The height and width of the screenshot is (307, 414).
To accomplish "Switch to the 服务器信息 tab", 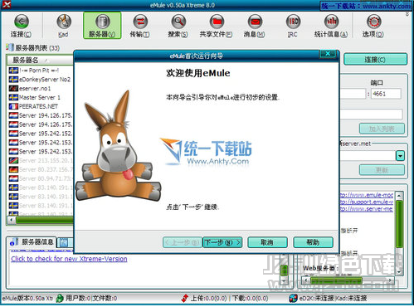I will 32,242.
